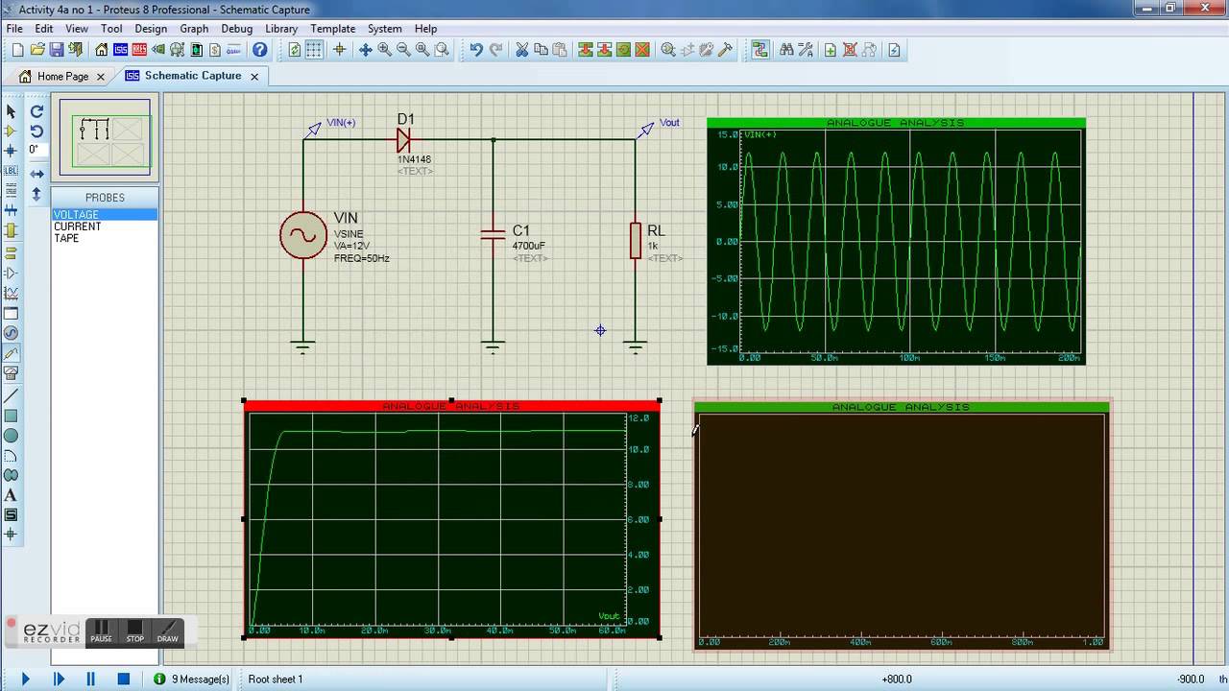
Task: Select CURRENT in the probes list
Action: pyautogui.click(x=105, y=226)
